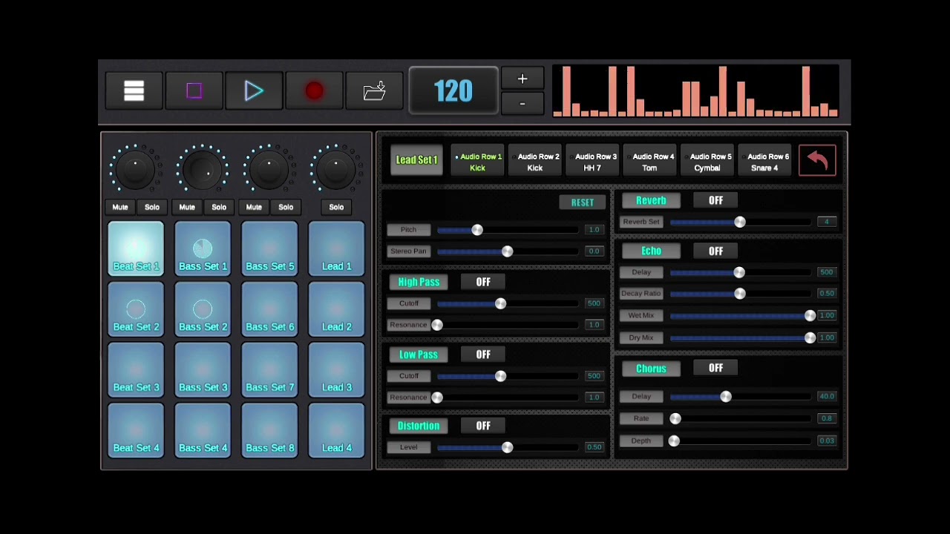The height and width of the screenshot is (534, 950).
Task: Trigger the Bass Set 6 pad
Action: coord(269,309)
